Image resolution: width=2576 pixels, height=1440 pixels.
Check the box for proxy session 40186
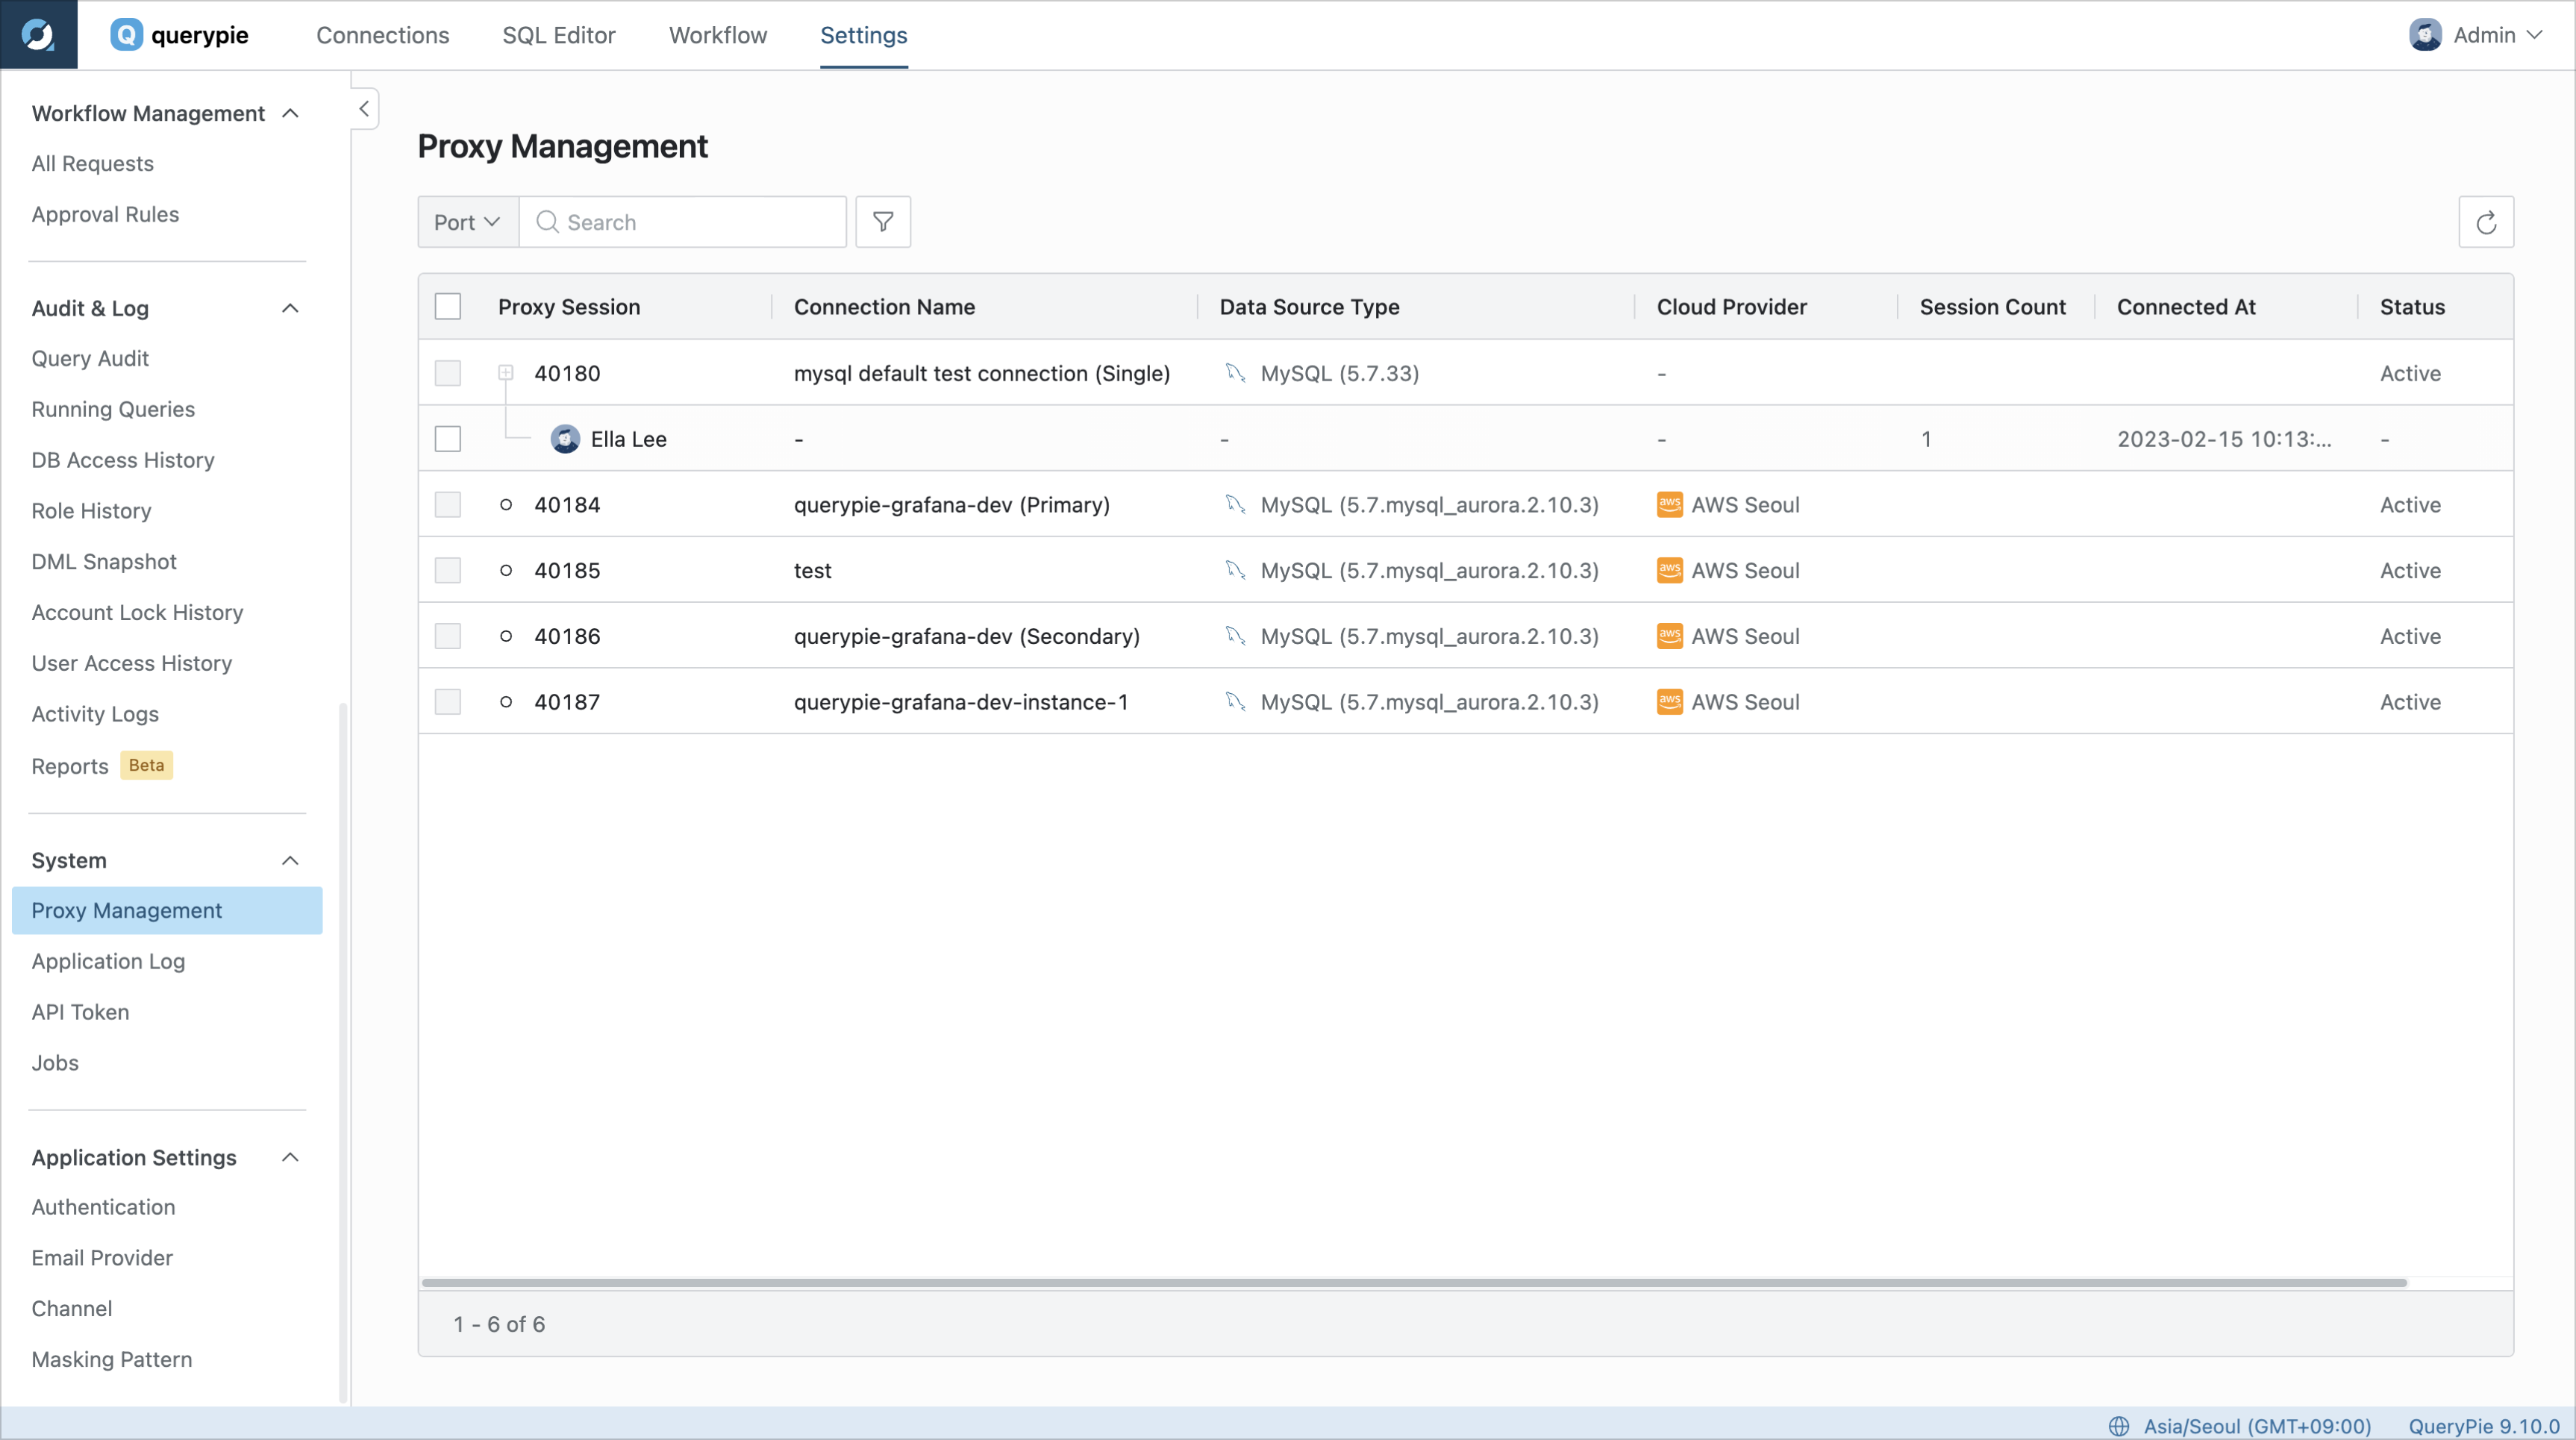pos(448,636)
